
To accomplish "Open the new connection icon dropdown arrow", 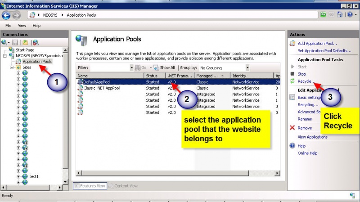I will tap(9, 43).
